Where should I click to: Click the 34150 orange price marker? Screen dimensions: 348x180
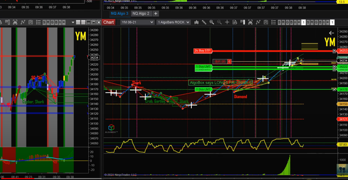click(x=343, y=104)
